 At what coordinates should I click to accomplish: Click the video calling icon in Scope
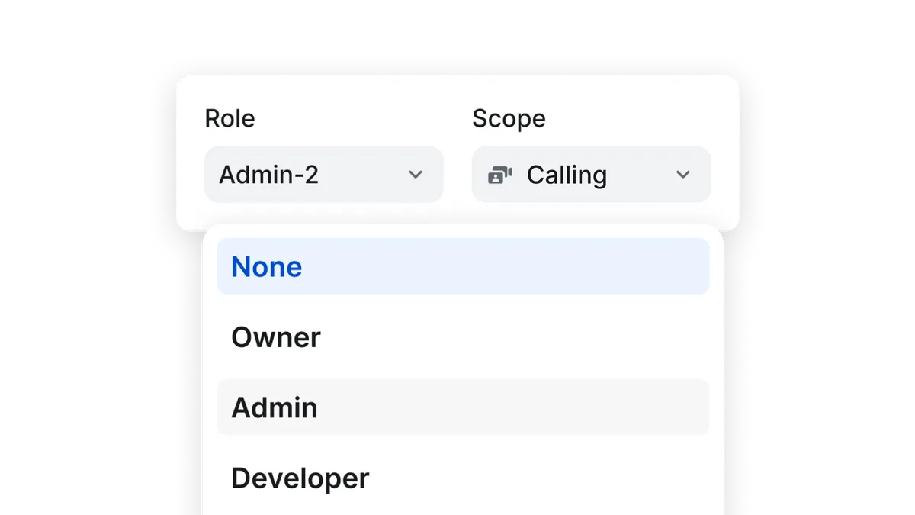[x=499, y=175]
